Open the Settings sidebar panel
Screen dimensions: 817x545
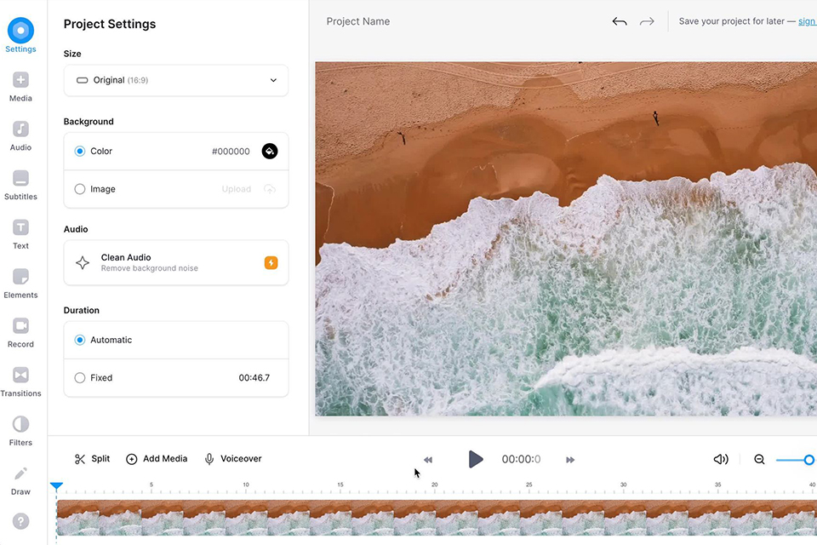pos(20,36)
